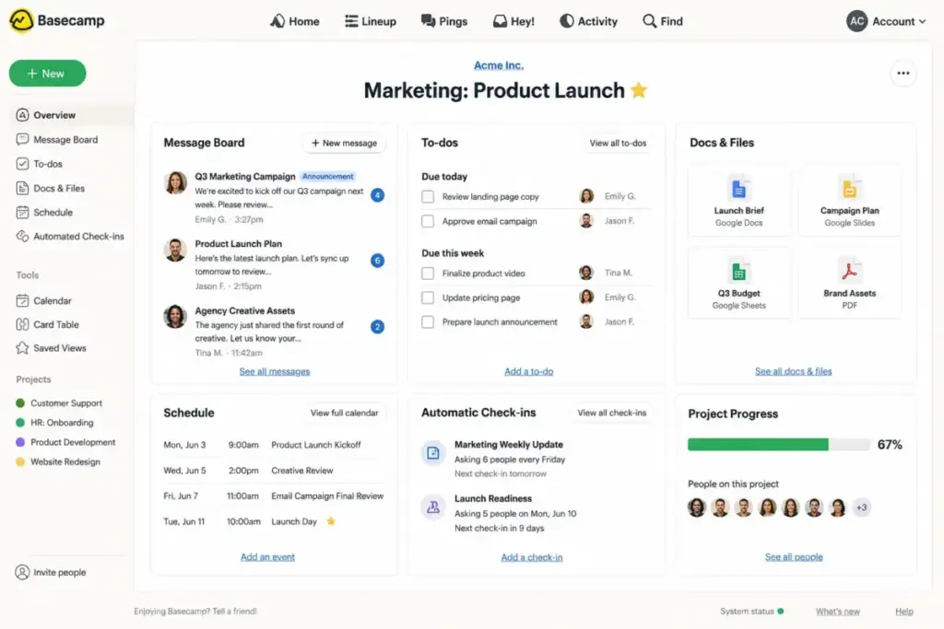Select the Schedule sidebar icon
This screenshot has height=629, width=944.
tap(22, 212)
